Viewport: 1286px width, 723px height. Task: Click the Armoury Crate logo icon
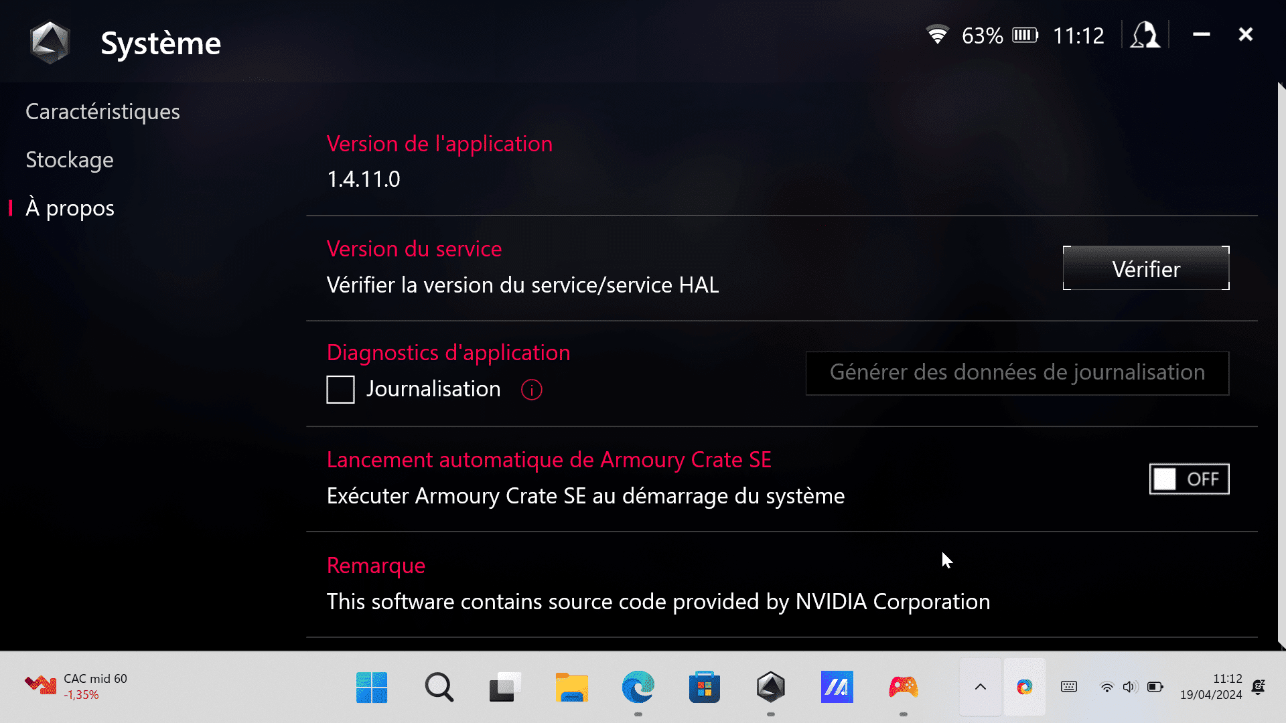tap(50, 42)
